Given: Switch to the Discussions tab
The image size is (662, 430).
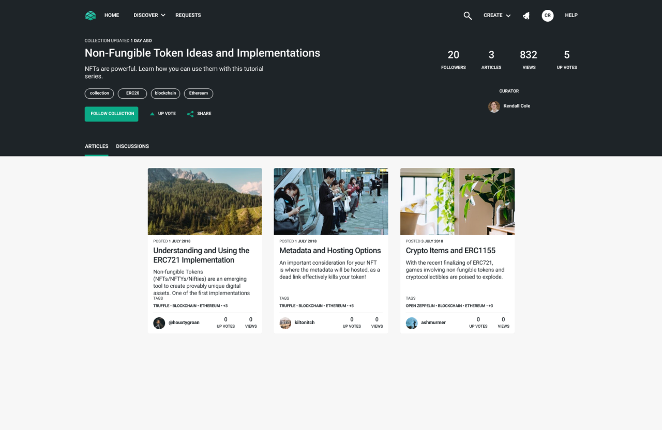Looking at the screenshot, I should [x=132, y=146].
